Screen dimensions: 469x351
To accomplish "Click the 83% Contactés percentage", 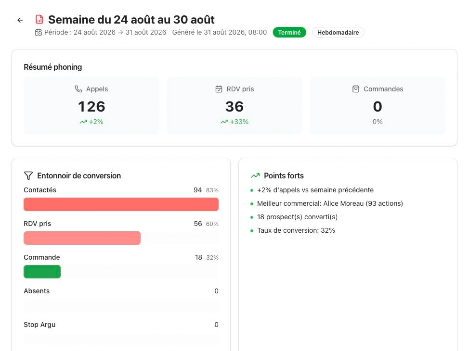I will click(x=212, y=190).
